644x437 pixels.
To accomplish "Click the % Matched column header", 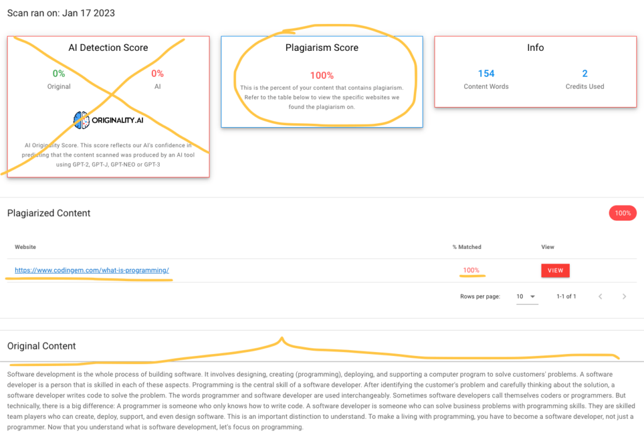I will tap(467, 247).
